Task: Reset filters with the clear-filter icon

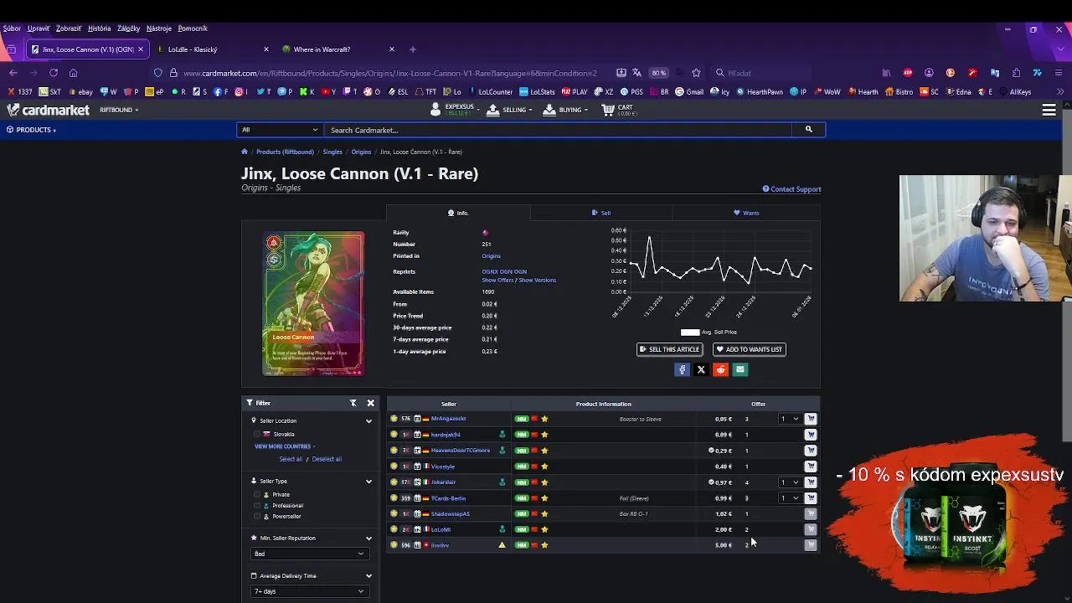Action: tap(353, 403)
